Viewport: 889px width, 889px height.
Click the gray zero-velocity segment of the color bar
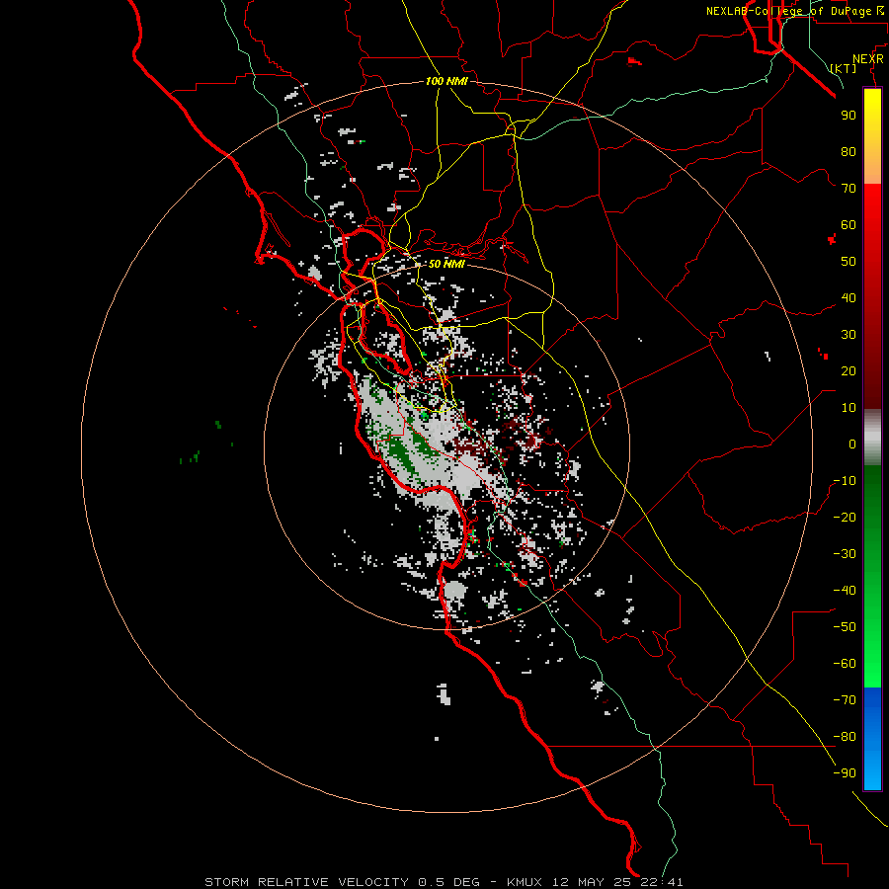(x=872, y=438)
